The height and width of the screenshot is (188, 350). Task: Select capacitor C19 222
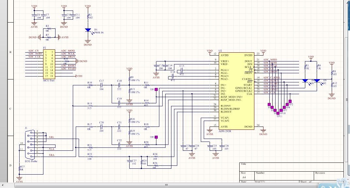[119, 103]
